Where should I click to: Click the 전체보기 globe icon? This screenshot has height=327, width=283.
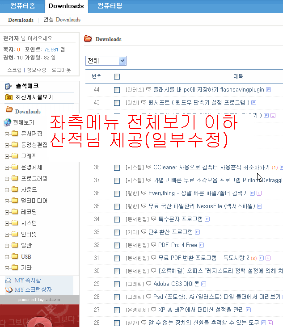click(x=7, y=122)
